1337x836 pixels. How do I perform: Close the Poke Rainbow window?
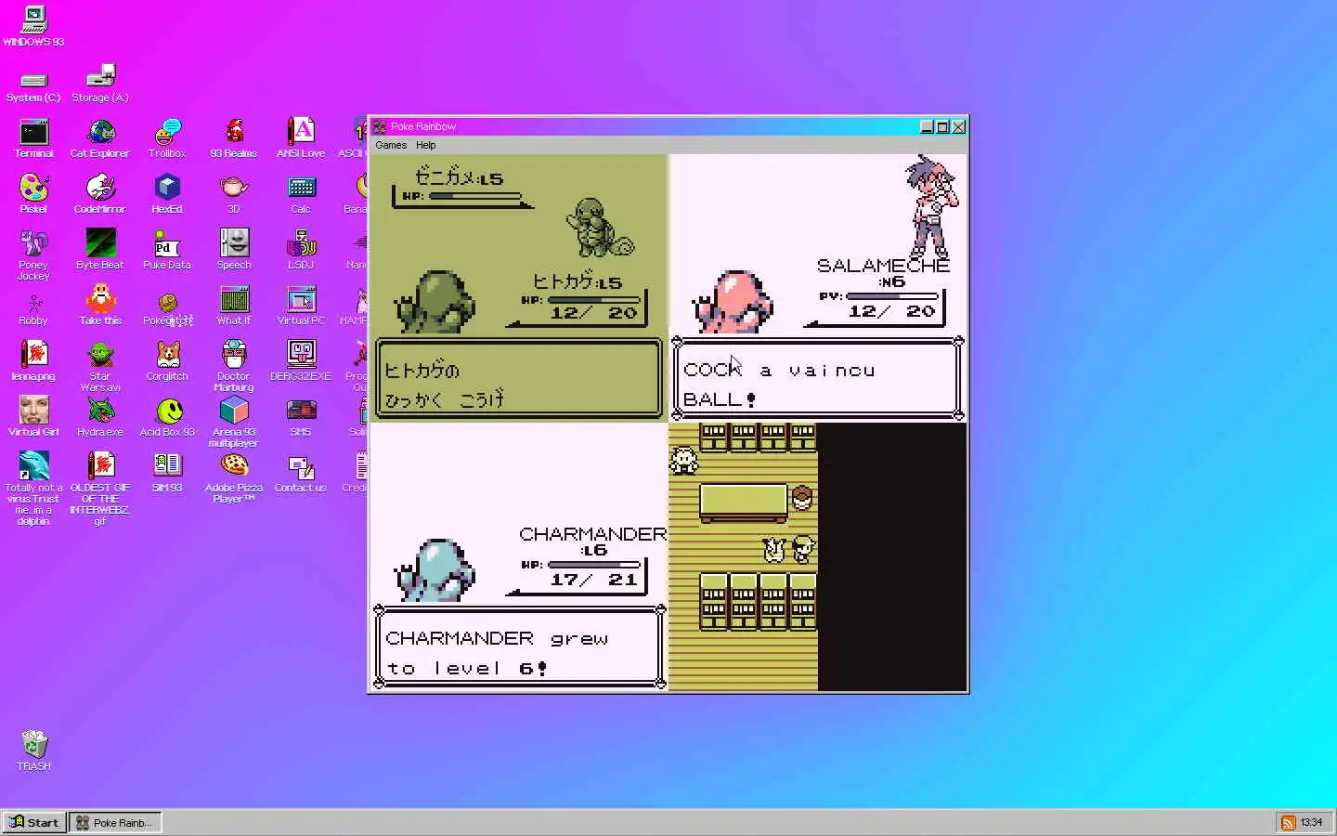958,126
